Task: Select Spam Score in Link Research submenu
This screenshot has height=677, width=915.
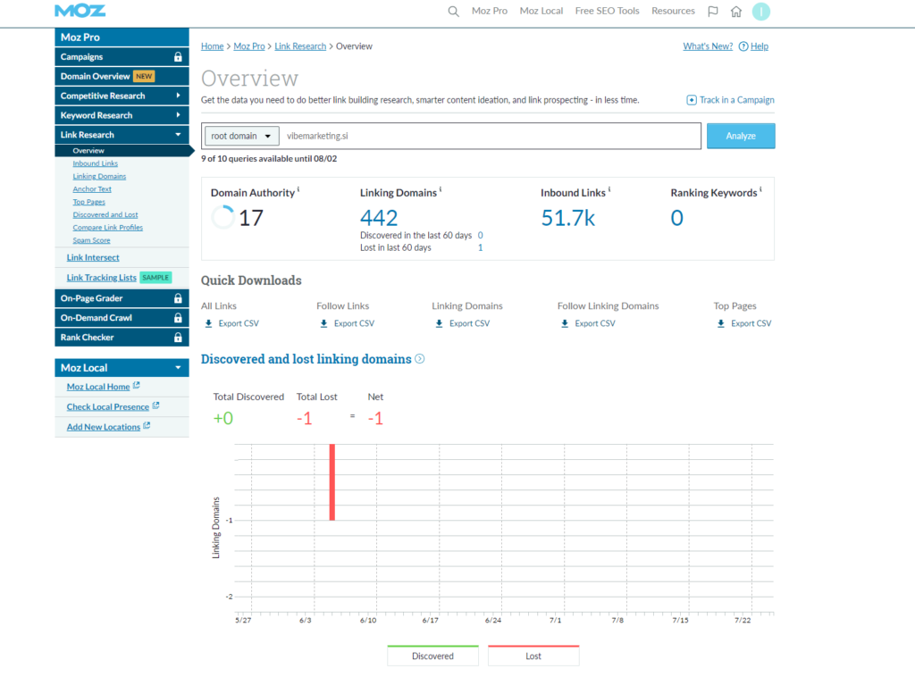Action: click(x=91, y=240)
